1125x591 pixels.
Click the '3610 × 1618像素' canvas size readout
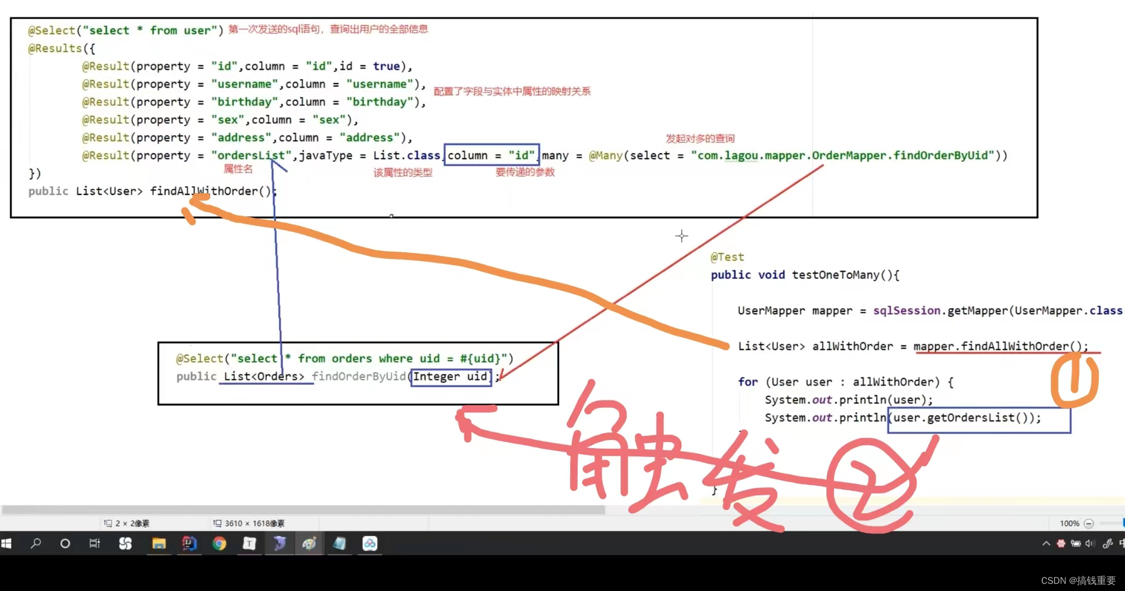pos(254,524)
